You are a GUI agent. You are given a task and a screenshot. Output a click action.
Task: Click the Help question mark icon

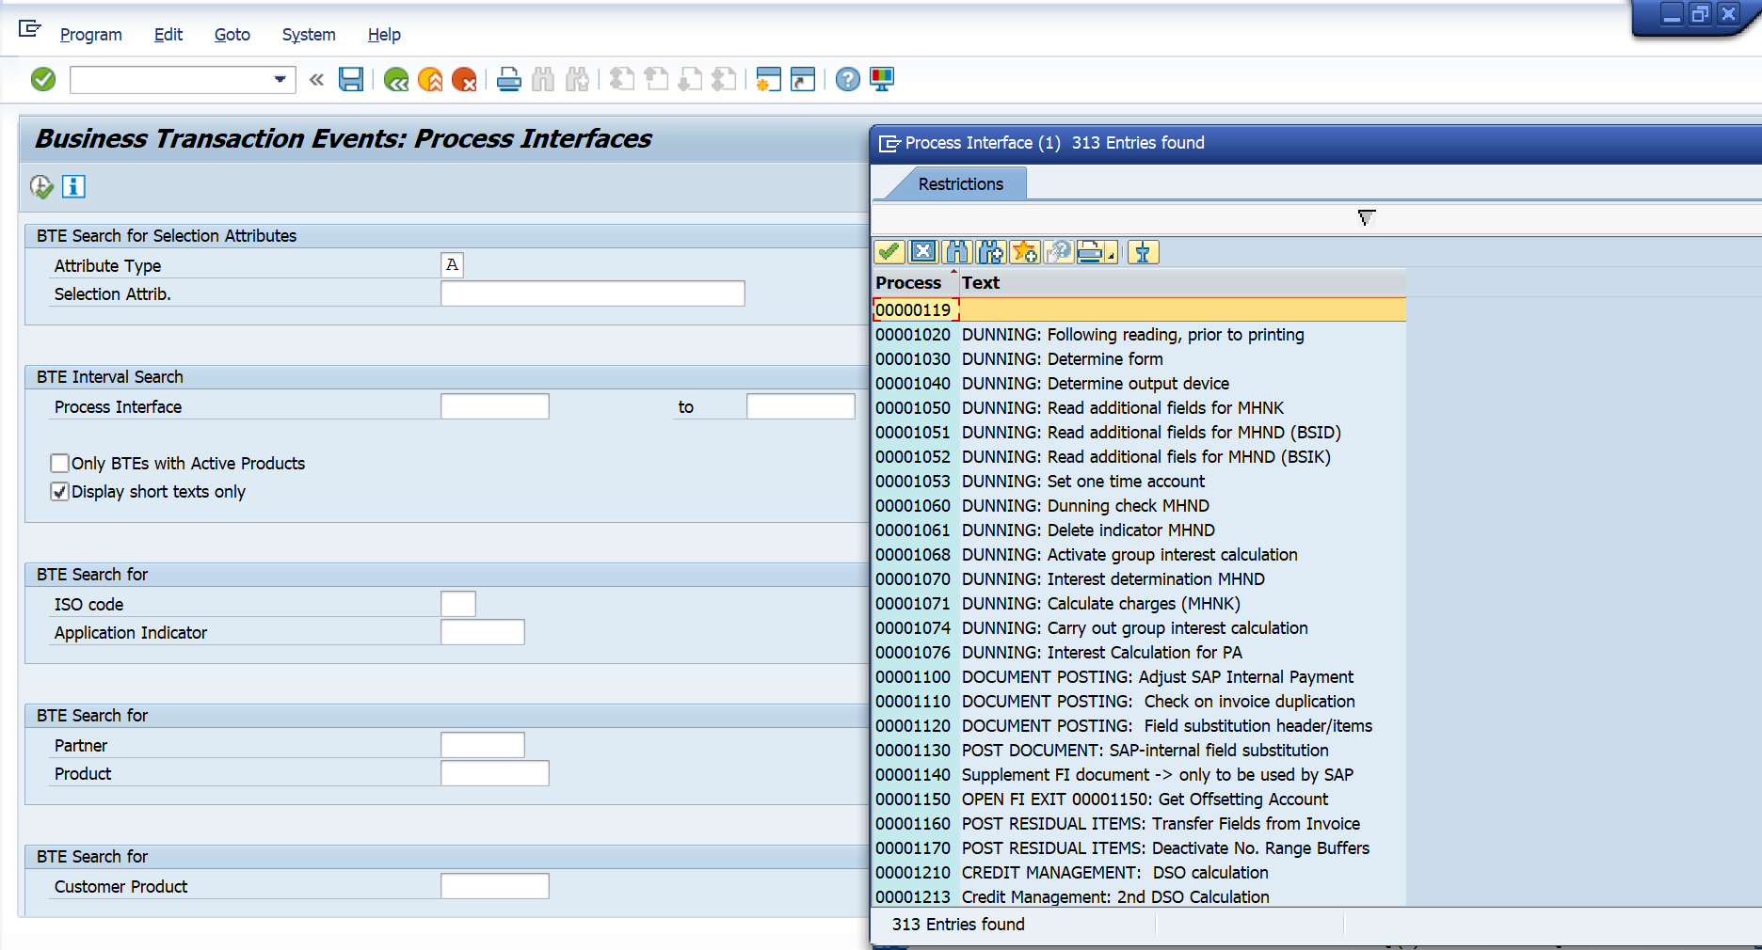click(846, 79)
